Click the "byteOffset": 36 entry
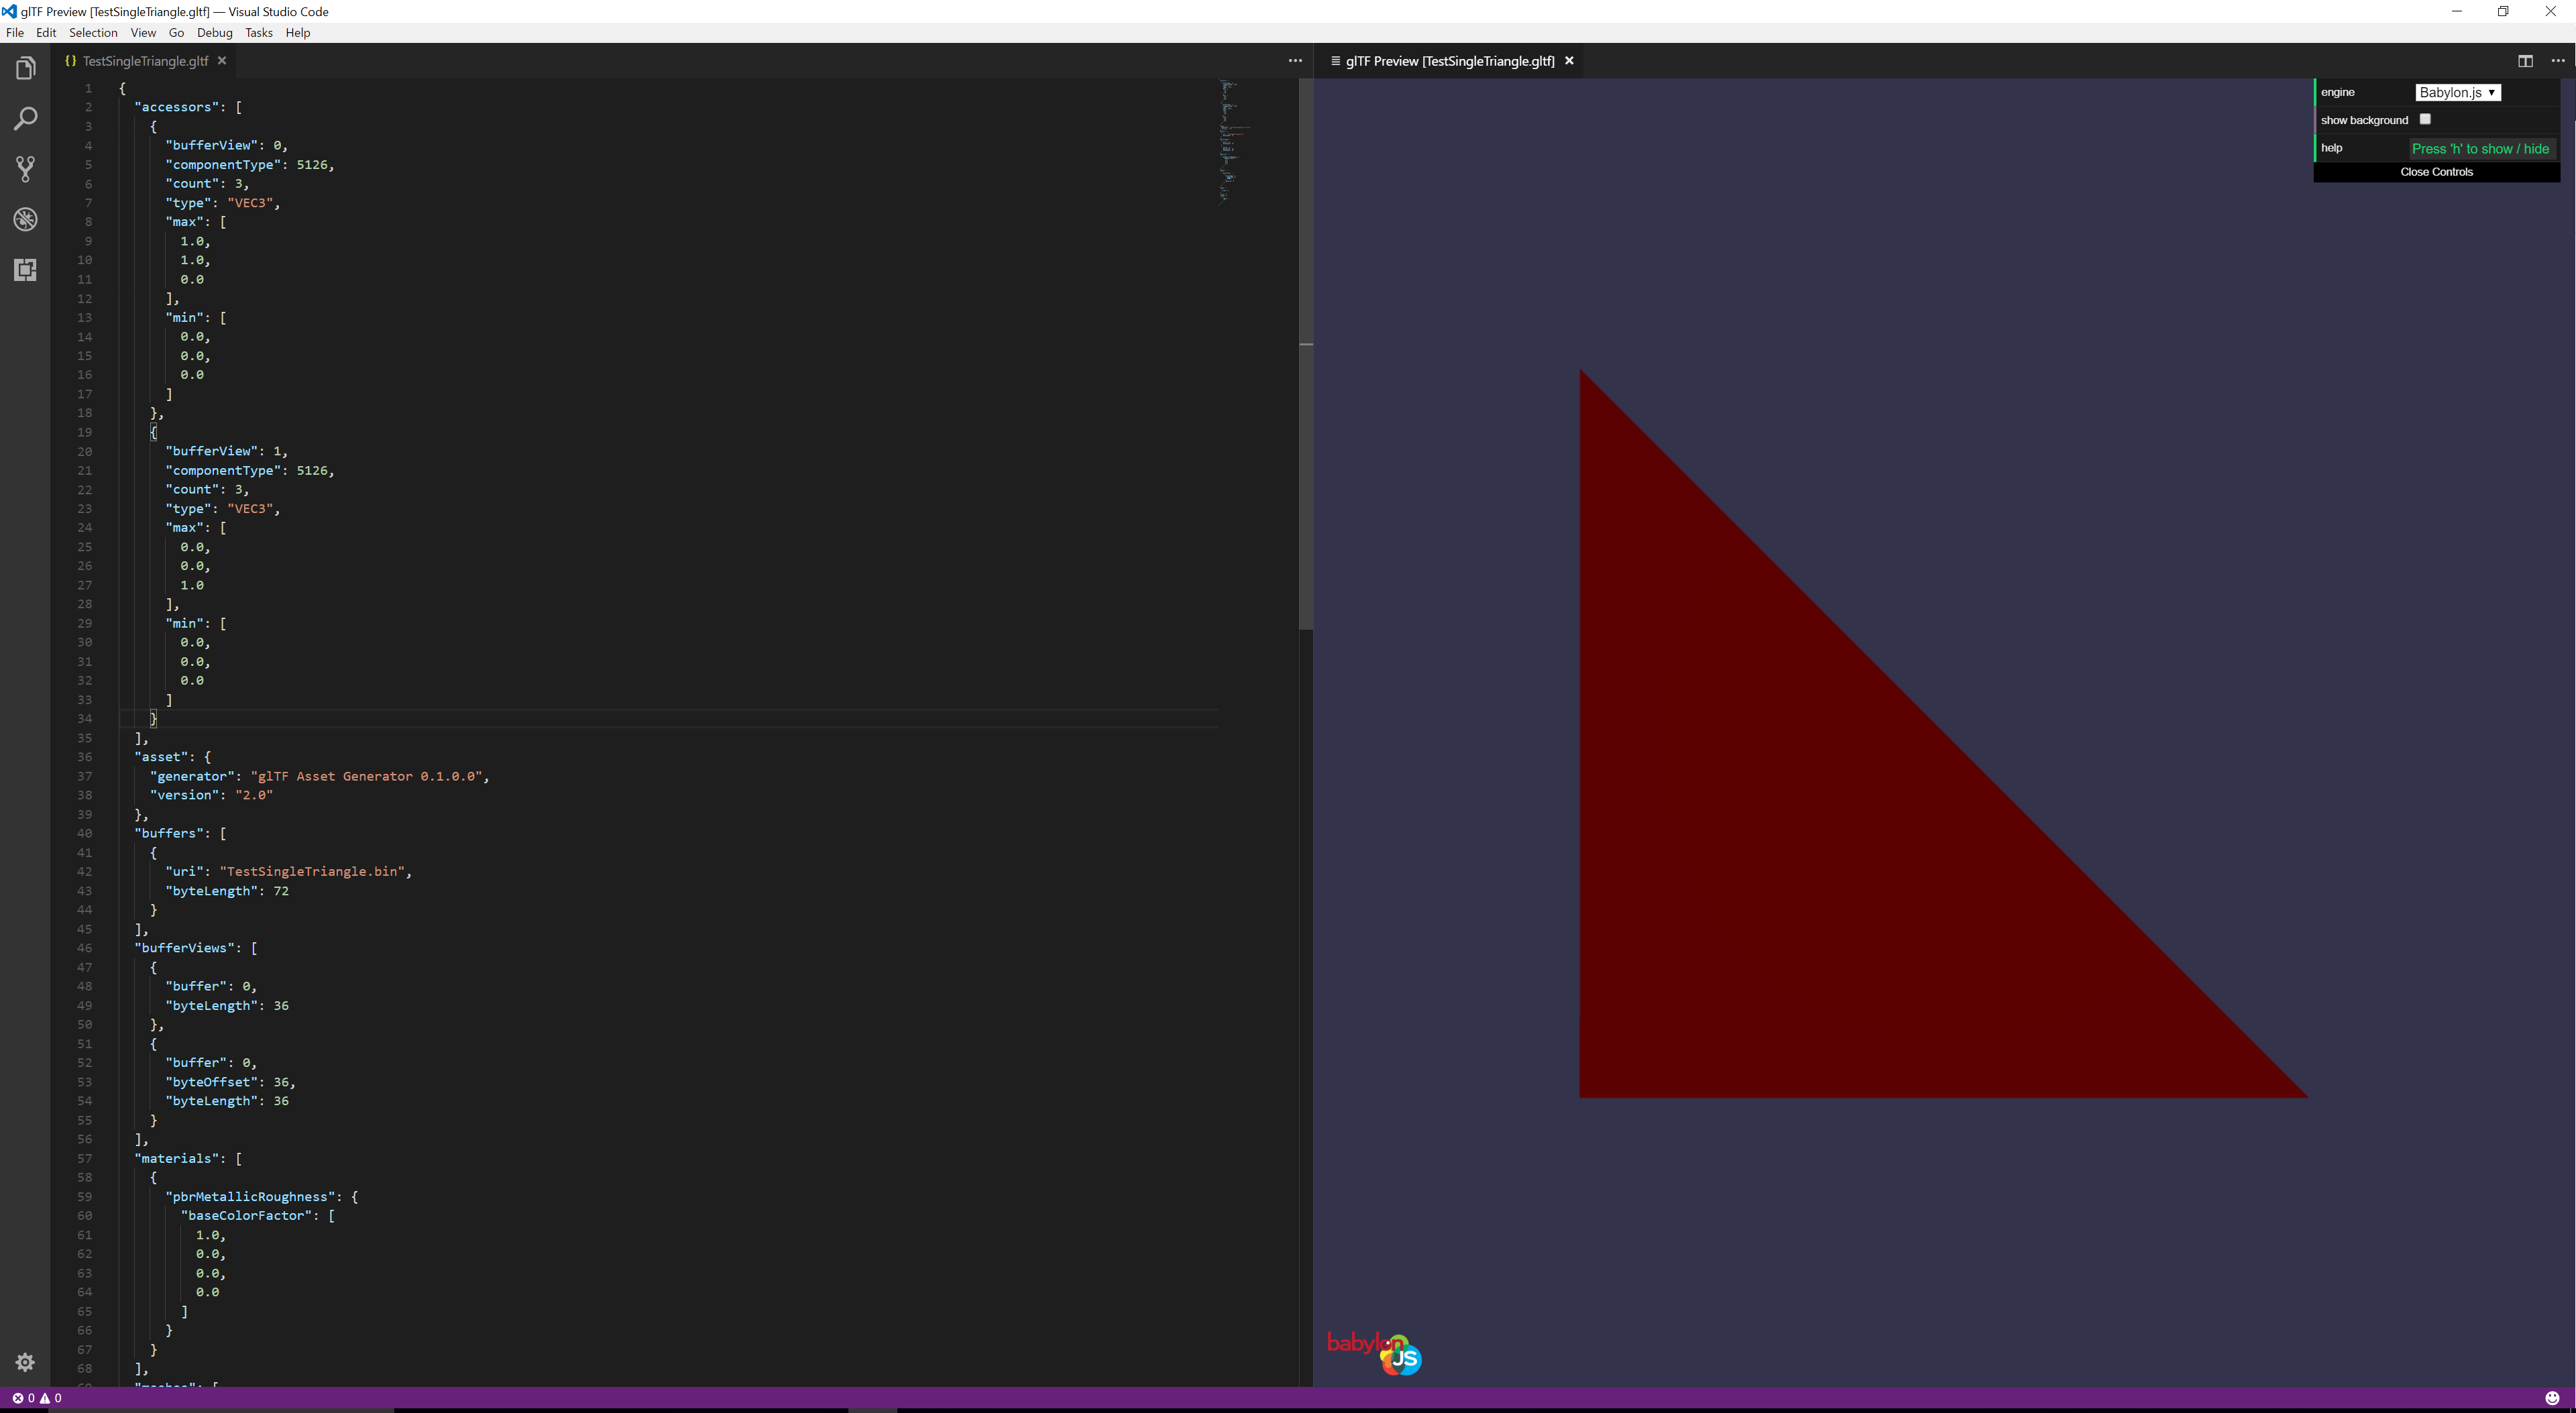Screen dimensions: 2576x1413 230,1082
